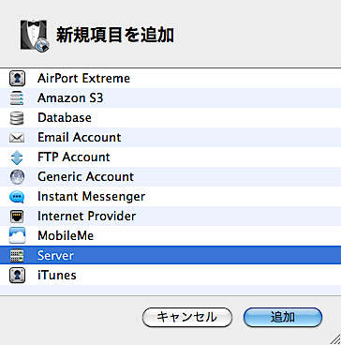The width and height of the screenshot is (341, 345).
Task: Click the Internet Provider ethernet port icon
Action: 17,217
